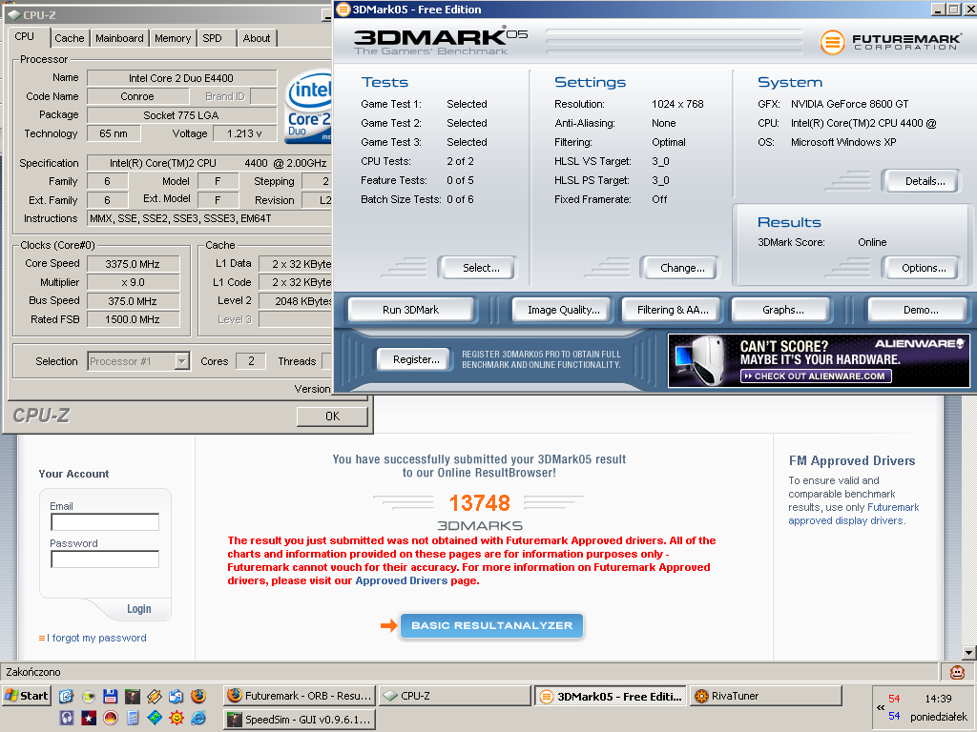This screenshot has height=732, width=977.
Task: Switch to CPU-Z taskbar button
Action: (x=455, y=696)
